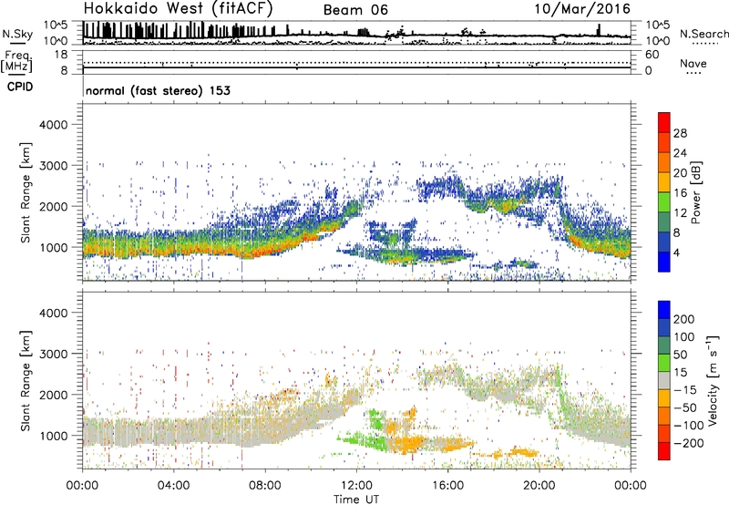Click the '16:00' time tick label
The image size is (729, 505).
point(447,486)
